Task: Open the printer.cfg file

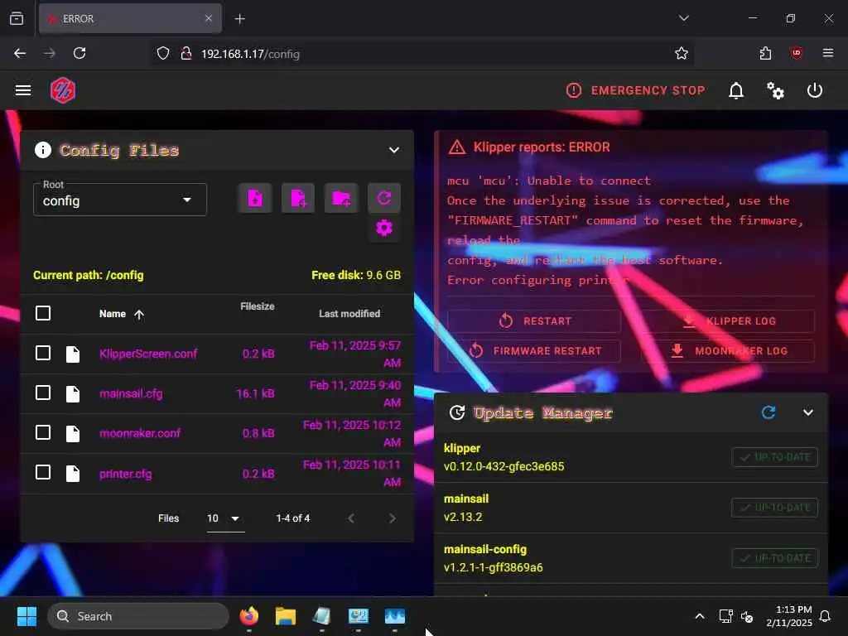Action: click(x=126, y=474)
